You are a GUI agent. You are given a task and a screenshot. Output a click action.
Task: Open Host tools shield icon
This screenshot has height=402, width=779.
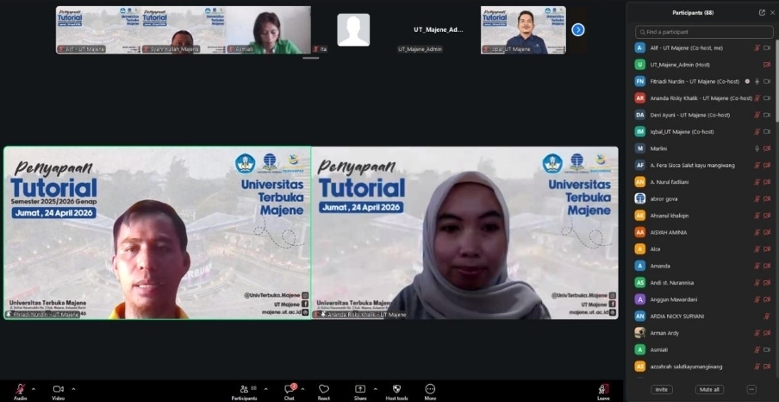(396, 389)
